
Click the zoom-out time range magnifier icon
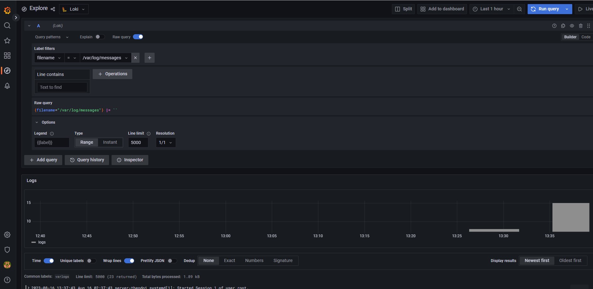click(x=519, y=9)
